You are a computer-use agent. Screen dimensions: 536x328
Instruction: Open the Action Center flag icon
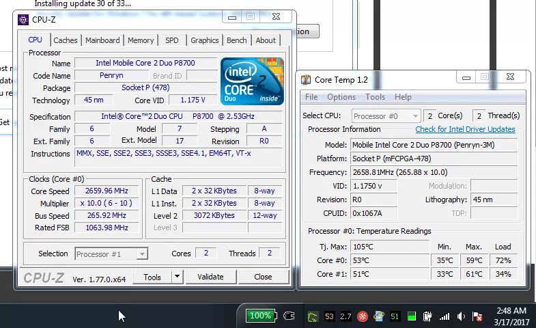tap(477, 316)
